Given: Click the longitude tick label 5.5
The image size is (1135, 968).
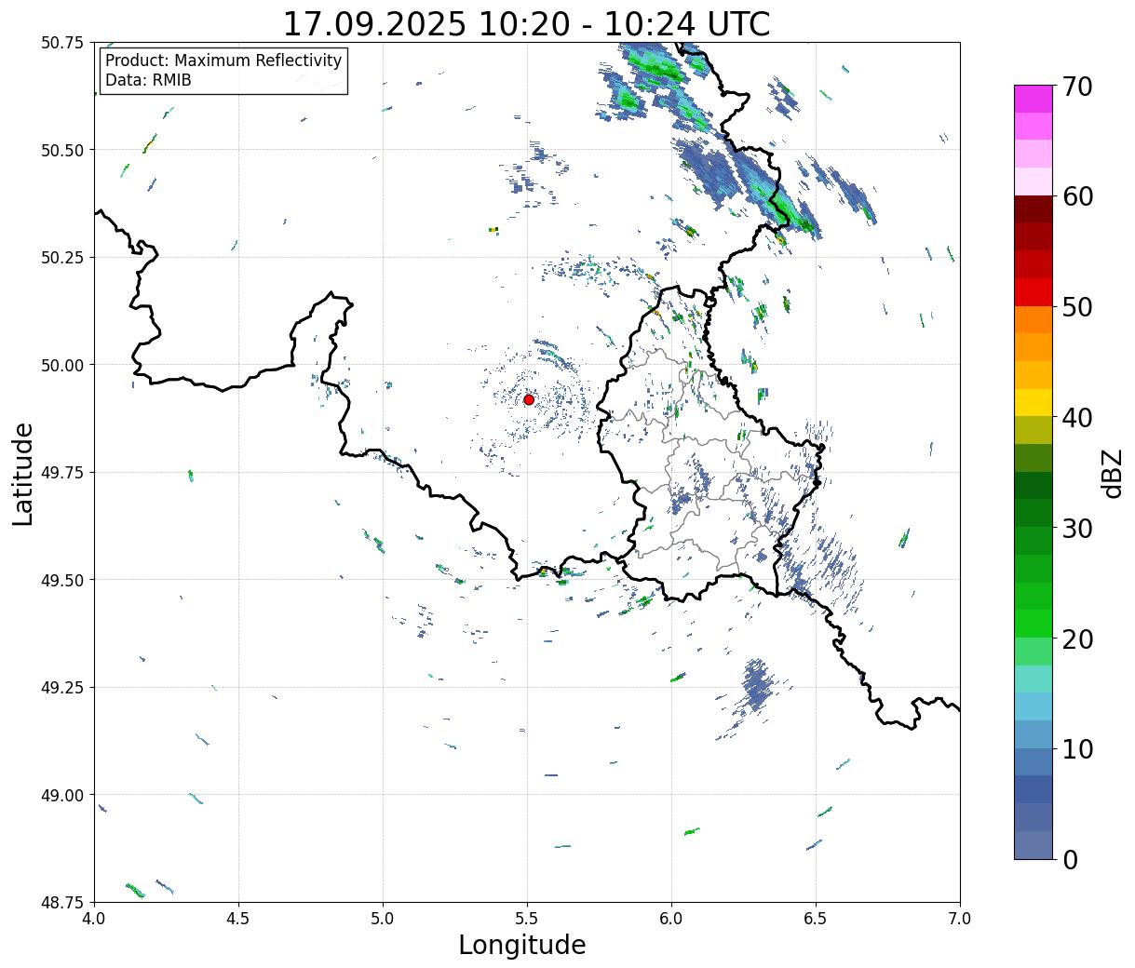Looking at the screenshot, I should (x=527, y=919).
